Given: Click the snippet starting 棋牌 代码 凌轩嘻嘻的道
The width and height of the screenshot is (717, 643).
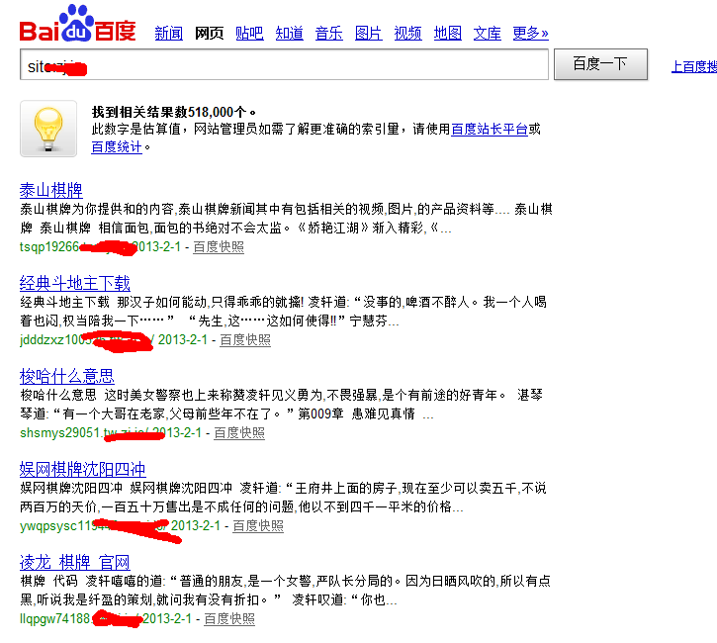Looking at the screenshot, I should [286, 591].
